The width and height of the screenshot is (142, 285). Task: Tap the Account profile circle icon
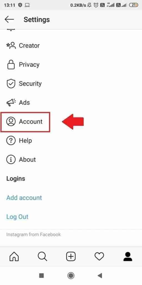click(x=11, y=121)
